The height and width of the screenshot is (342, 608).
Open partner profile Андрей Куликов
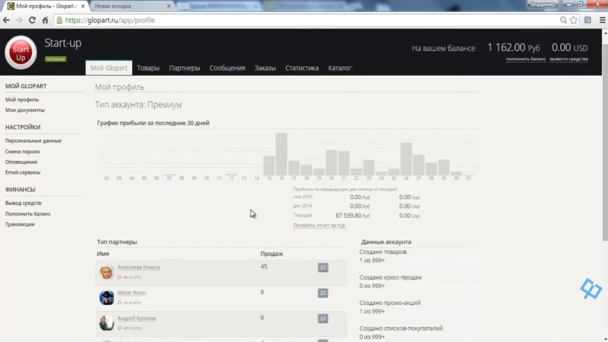(x=136, y=318)
